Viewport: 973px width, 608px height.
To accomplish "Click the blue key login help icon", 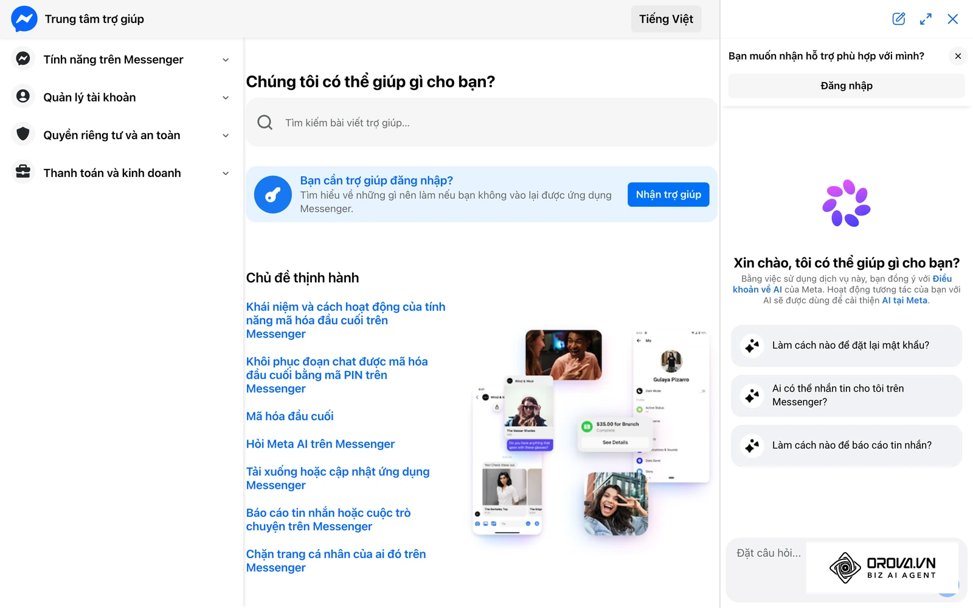I will [x=273, y=195].
